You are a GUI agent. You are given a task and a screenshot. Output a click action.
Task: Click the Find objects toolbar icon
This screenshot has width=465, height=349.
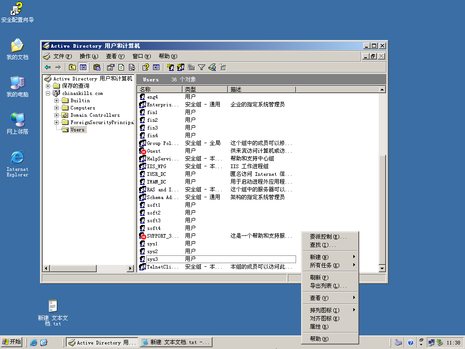[212, 67]
